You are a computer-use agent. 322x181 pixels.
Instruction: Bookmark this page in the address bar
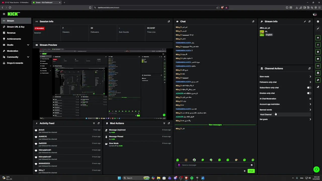pyautogui.click(x=90, y=8)
